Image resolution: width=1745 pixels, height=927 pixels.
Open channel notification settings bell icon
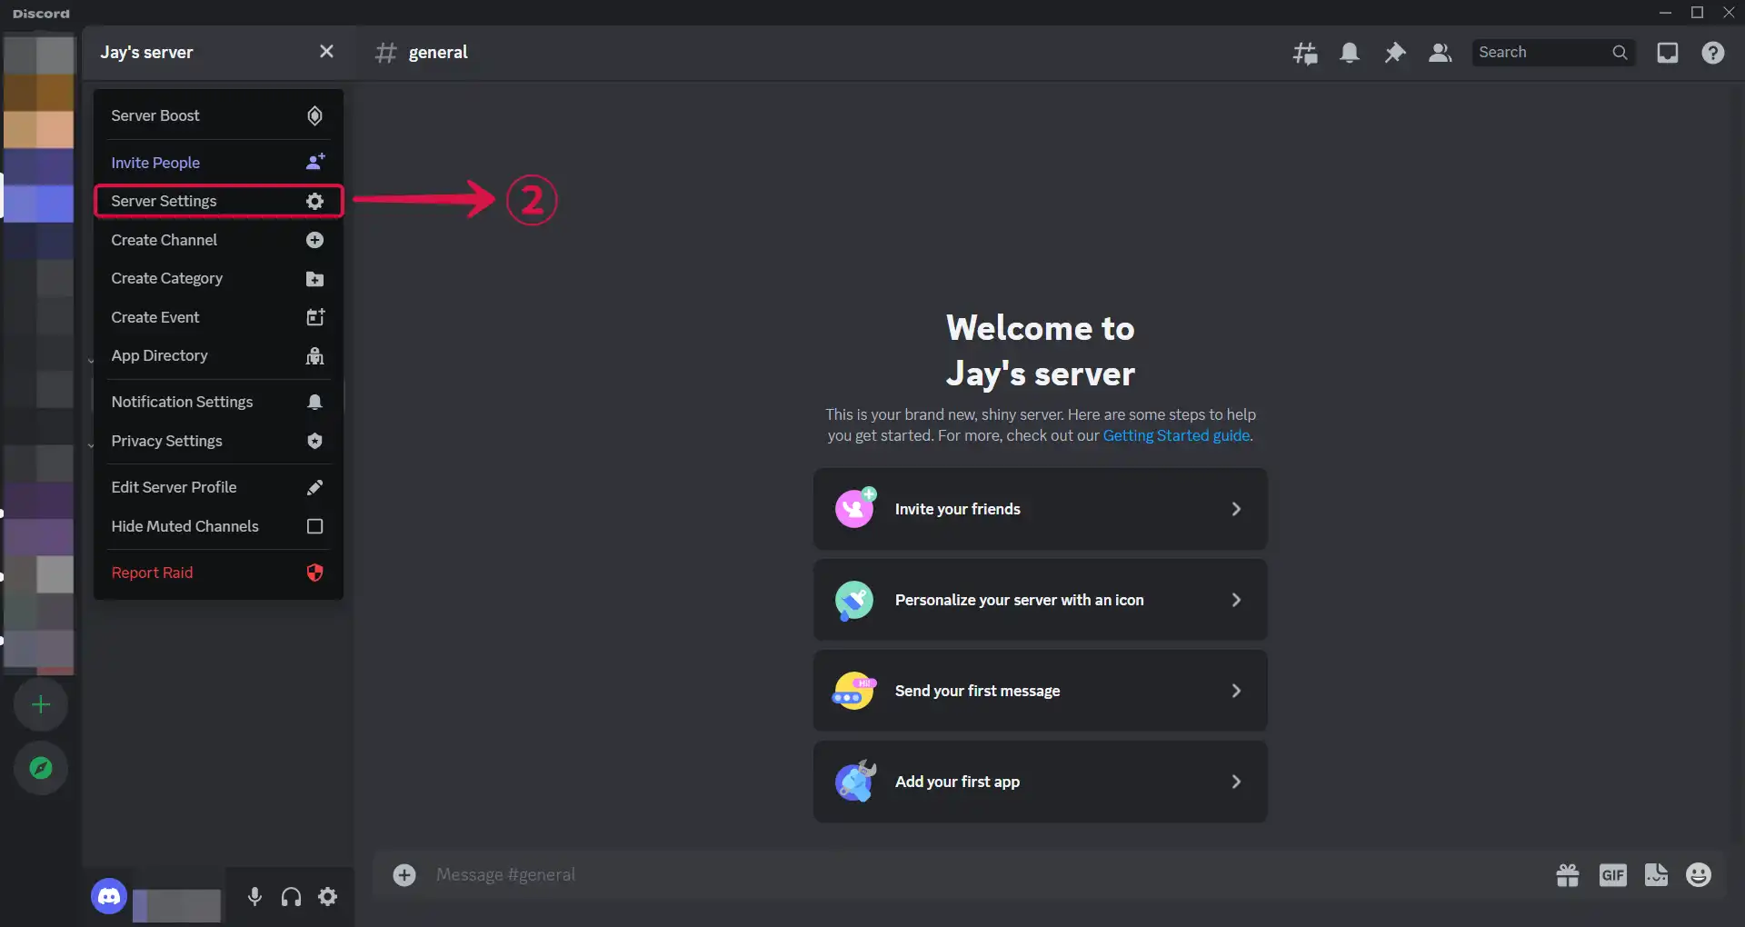point(1350,53)
